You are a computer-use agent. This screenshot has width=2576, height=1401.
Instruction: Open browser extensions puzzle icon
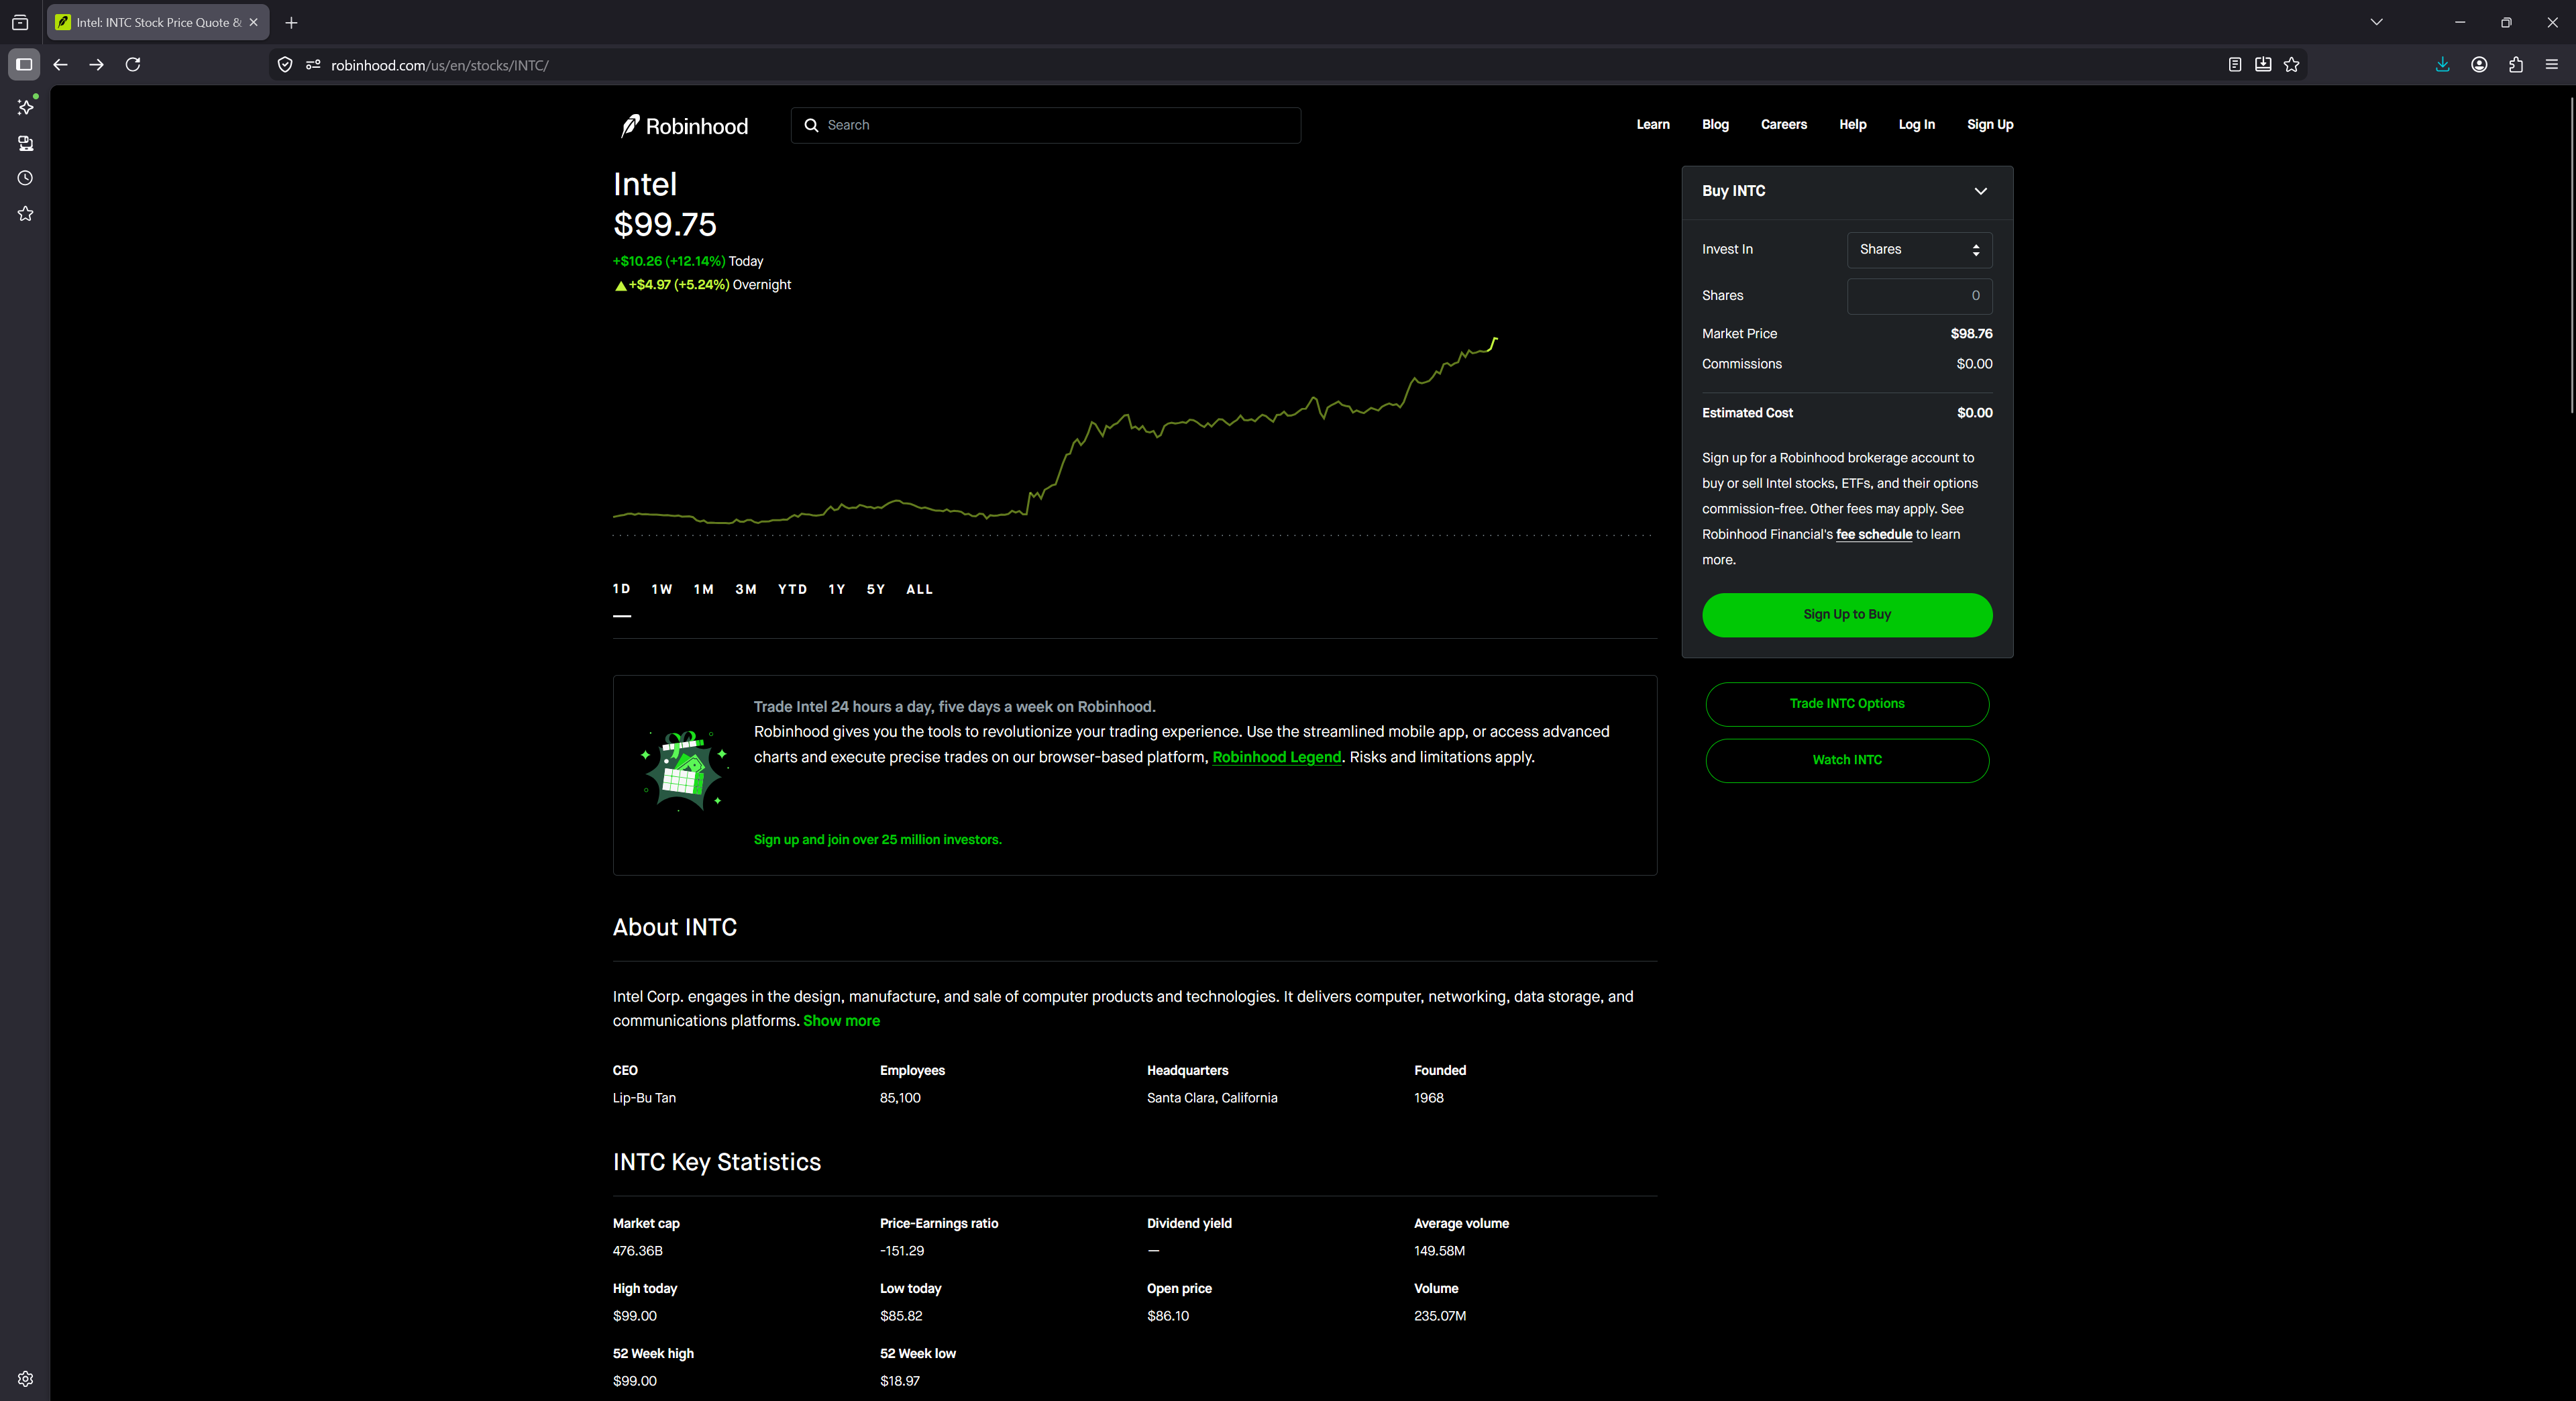[2515, 65]
